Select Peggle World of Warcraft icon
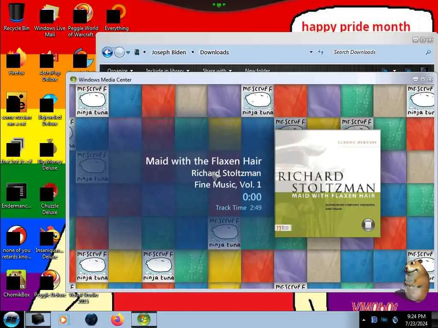The image size is (438, 328). coord(83,20)
